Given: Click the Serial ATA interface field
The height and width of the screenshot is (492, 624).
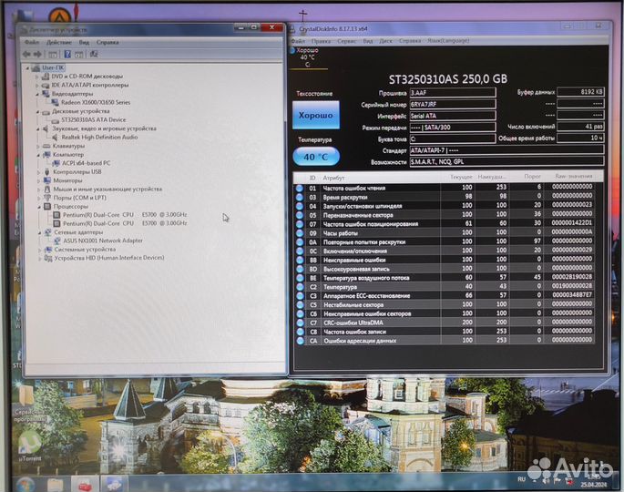Looking at the screenshot, I should pyautogui.click(x=453, y=116).
